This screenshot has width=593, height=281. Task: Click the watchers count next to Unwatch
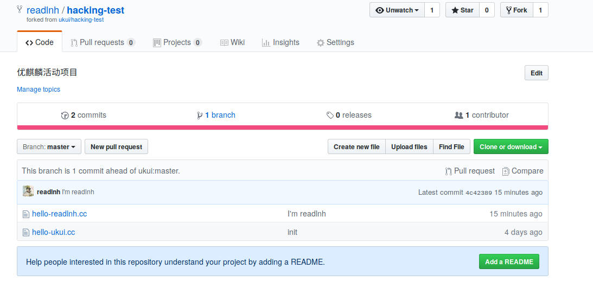(x=432, y=10)
